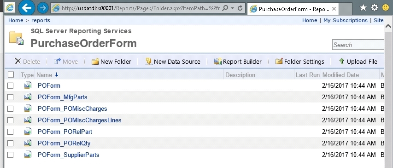Click the PurchaseOrderForm folder icon
Screen dimensions: 393x168
click(16, 38)
